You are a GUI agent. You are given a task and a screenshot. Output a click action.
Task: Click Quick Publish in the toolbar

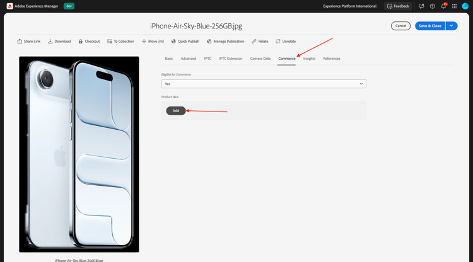tap(185, 42)
